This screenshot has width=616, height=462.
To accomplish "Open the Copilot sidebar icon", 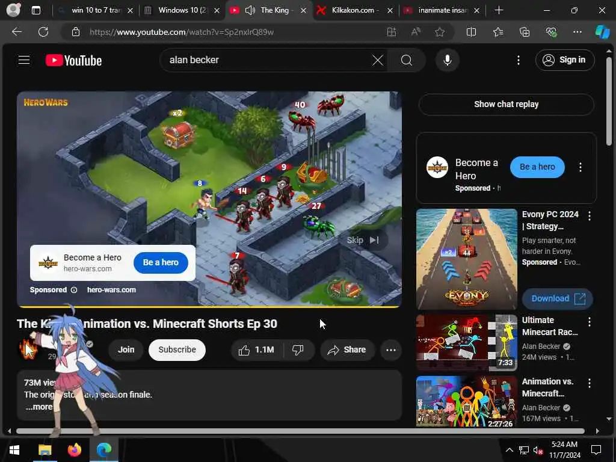I will [602, 32].
